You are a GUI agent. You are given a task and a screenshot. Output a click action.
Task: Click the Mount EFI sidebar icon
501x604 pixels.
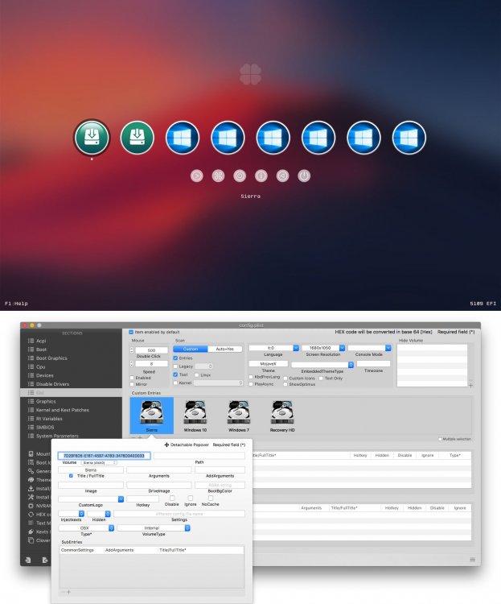coord(31,453)
